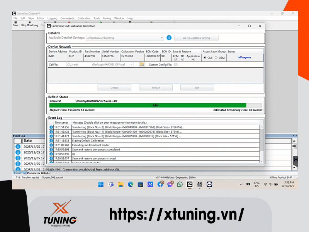
Task: Click the TeamViewer taskbar icon
Action: (x=209, y=184)
